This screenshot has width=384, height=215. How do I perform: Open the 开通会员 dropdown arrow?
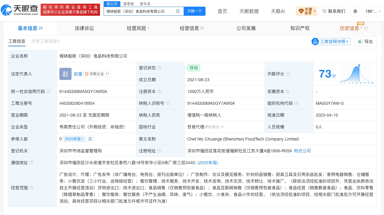pyautogui.click(x=315, y=12)
